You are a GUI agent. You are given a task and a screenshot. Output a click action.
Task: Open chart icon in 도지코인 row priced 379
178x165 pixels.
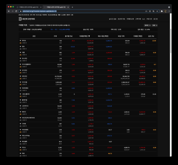point(20,73)
